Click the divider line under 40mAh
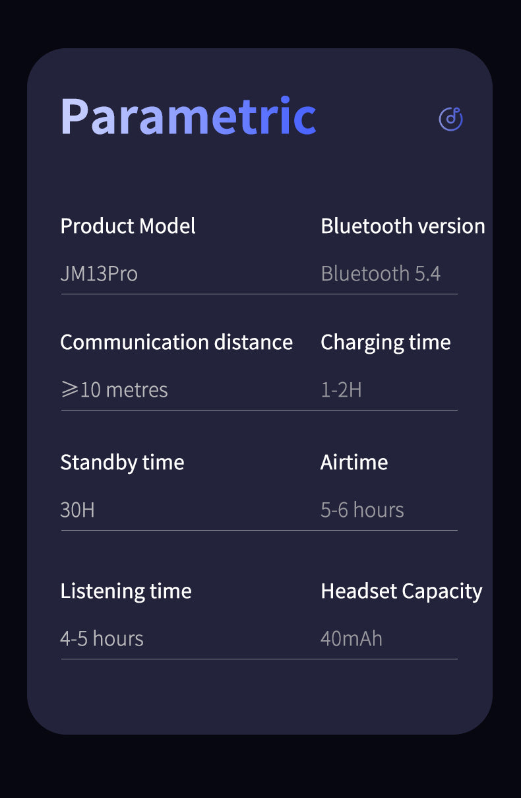The image size is (521, 798). [389, 659]
